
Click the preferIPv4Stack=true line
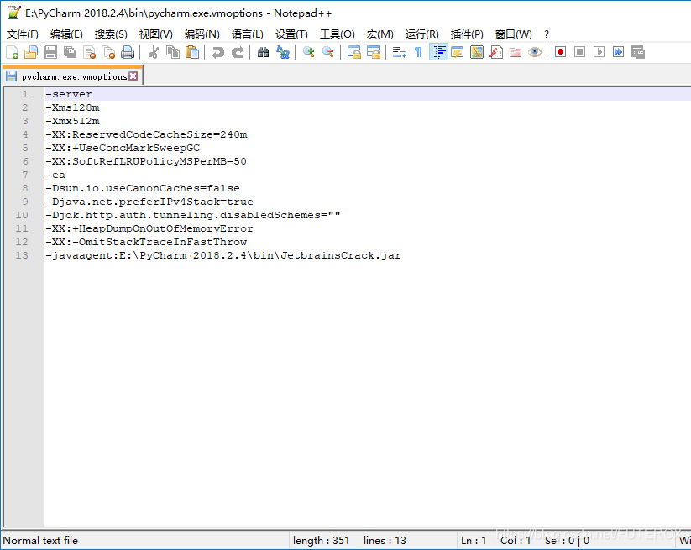[149, 202]
